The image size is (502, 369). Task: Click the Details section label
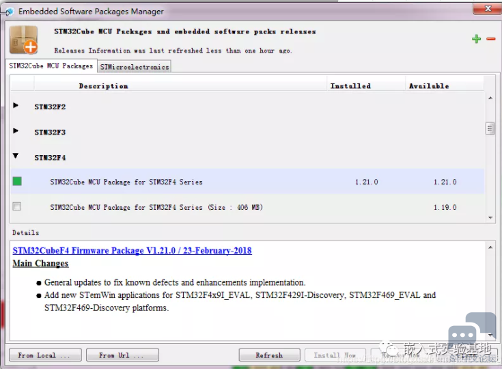tap(26, 233)
